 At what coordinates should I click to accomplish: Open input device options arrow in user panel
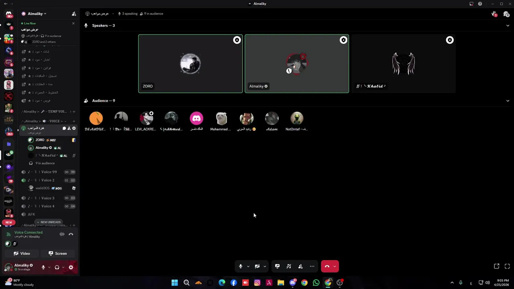pos(49,267)
